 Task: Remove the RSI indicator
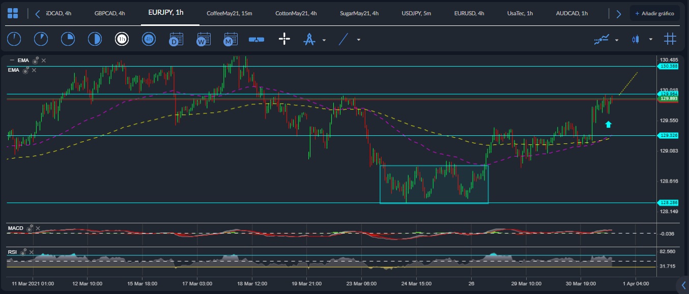pyautogui.click(x=32, y=252)
